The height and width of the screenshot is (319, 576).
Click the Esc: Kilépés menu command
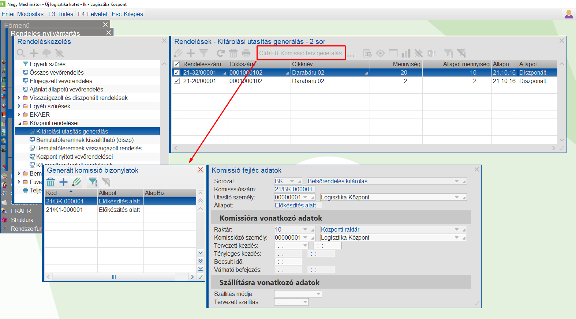127,14
